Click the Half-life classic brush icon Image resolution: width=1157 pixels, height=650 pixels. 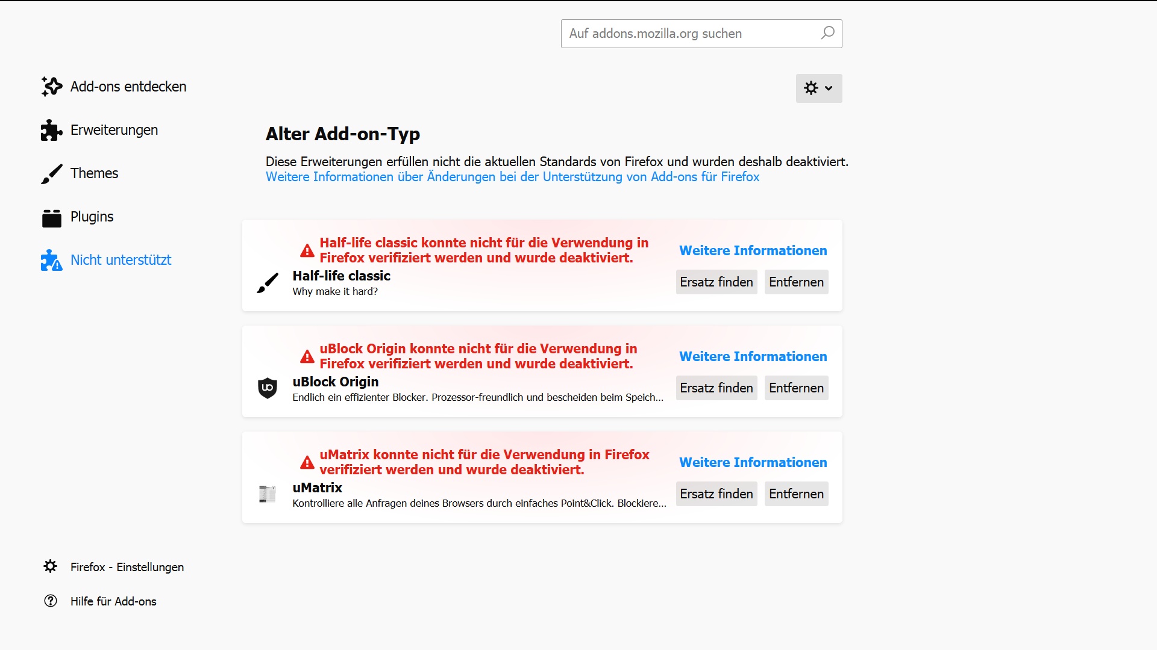point(268,283)
